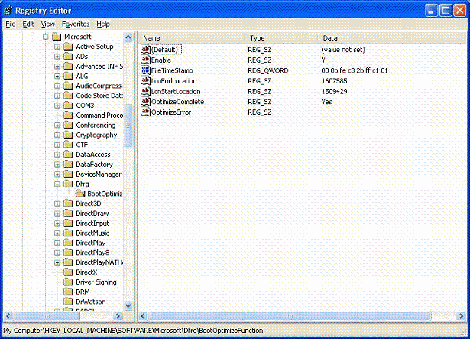The image size is (470, 339).
Task: Click the DirectMusic folder icon
Action: click(68, 233)
